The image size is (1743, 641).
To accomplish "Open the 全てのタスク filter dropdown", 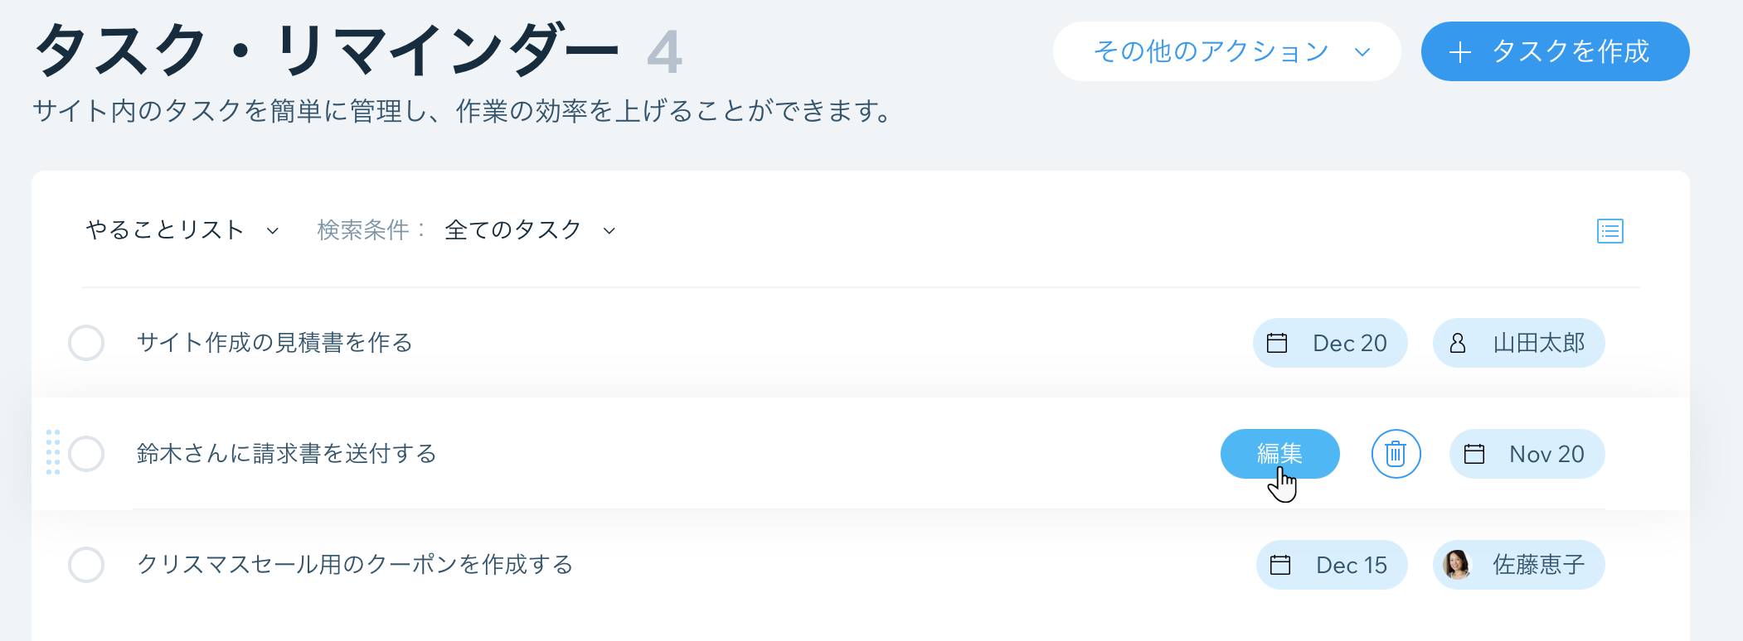I will point(531,229).
